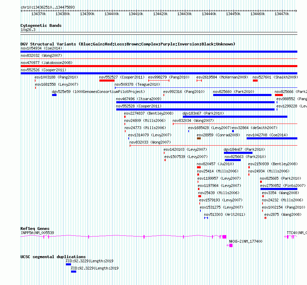307x285 pixels.
Task: Click the esv1003188 (Pang2010) label
Action: (x=56, y=77)
